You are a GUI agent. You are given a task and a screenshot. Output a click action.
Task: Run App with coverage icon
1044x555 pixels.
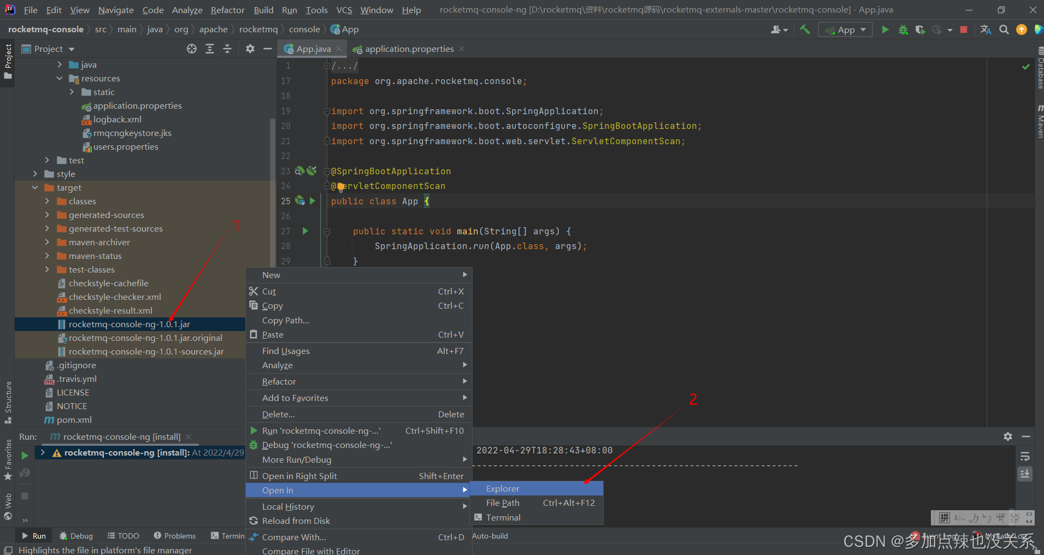click(921, 29)
